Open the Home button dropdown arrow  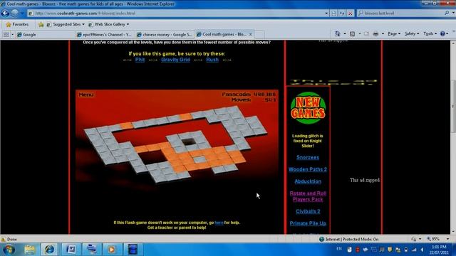345,34
